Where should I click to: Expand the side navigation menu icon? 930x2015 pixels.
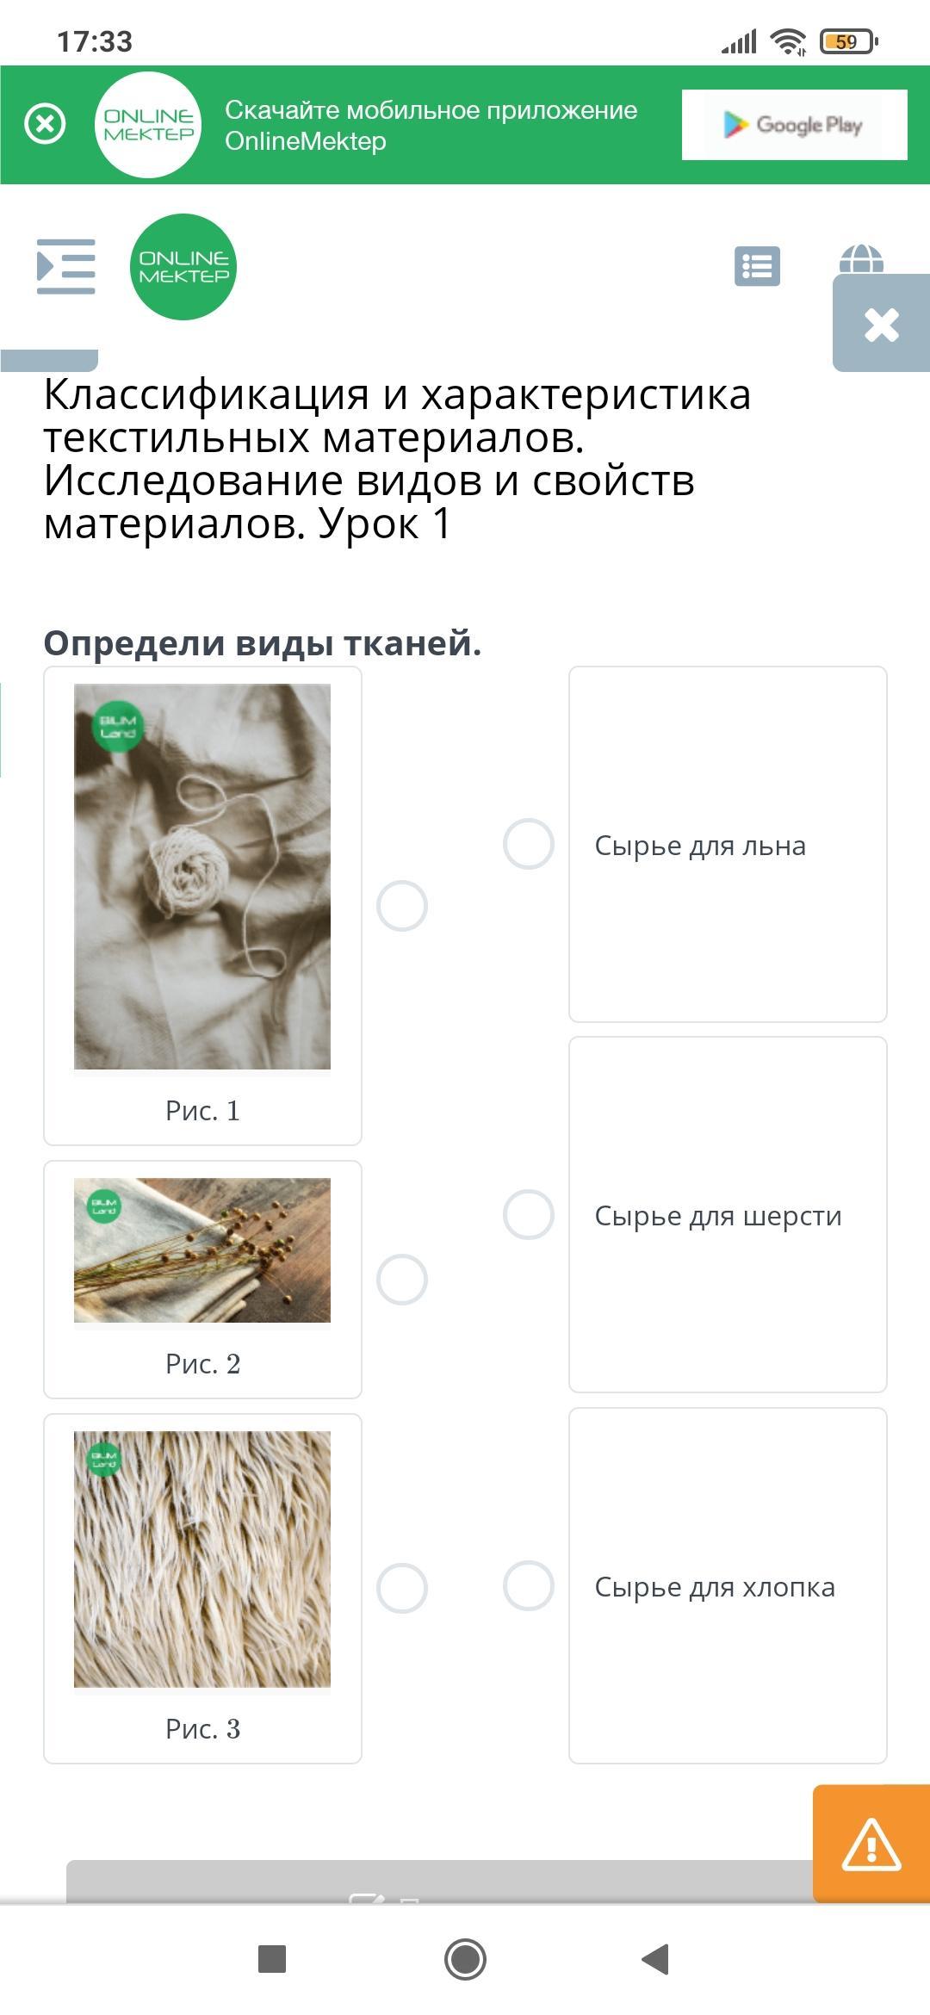point(66,267)
